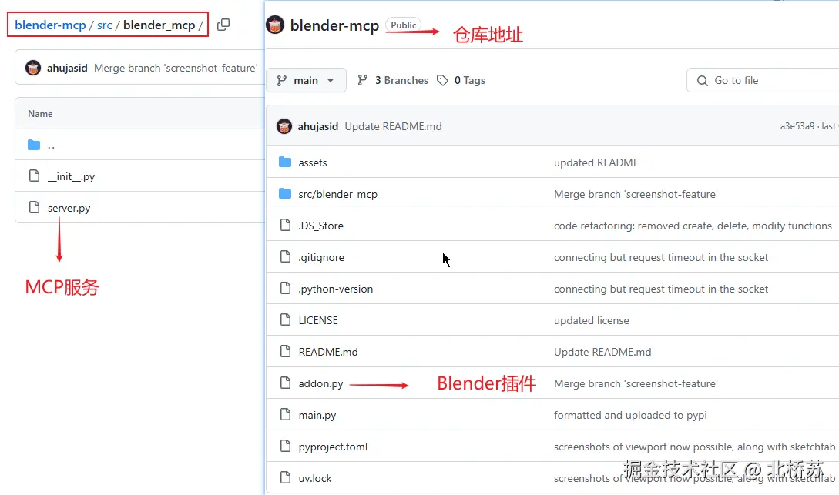Image resolution: width=839 pixels, height=495 pixels.
Task: Open the 0 Tags link
Action: coord(470,80)
